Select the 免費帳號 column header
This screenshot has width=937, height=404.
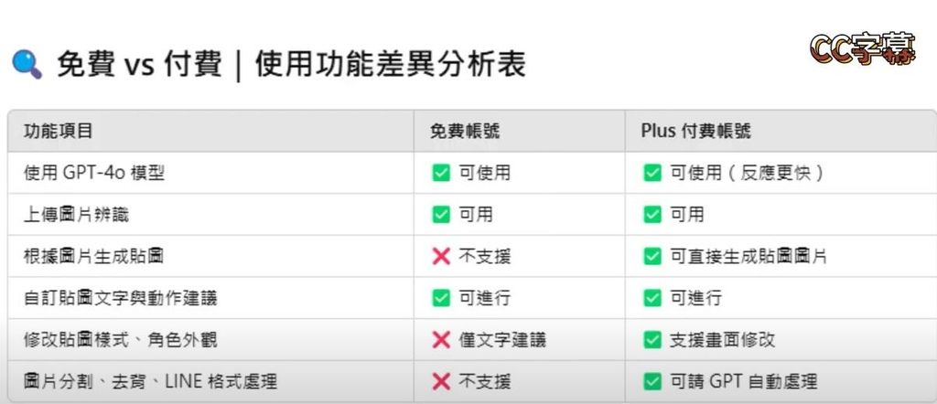coord(465,131)
